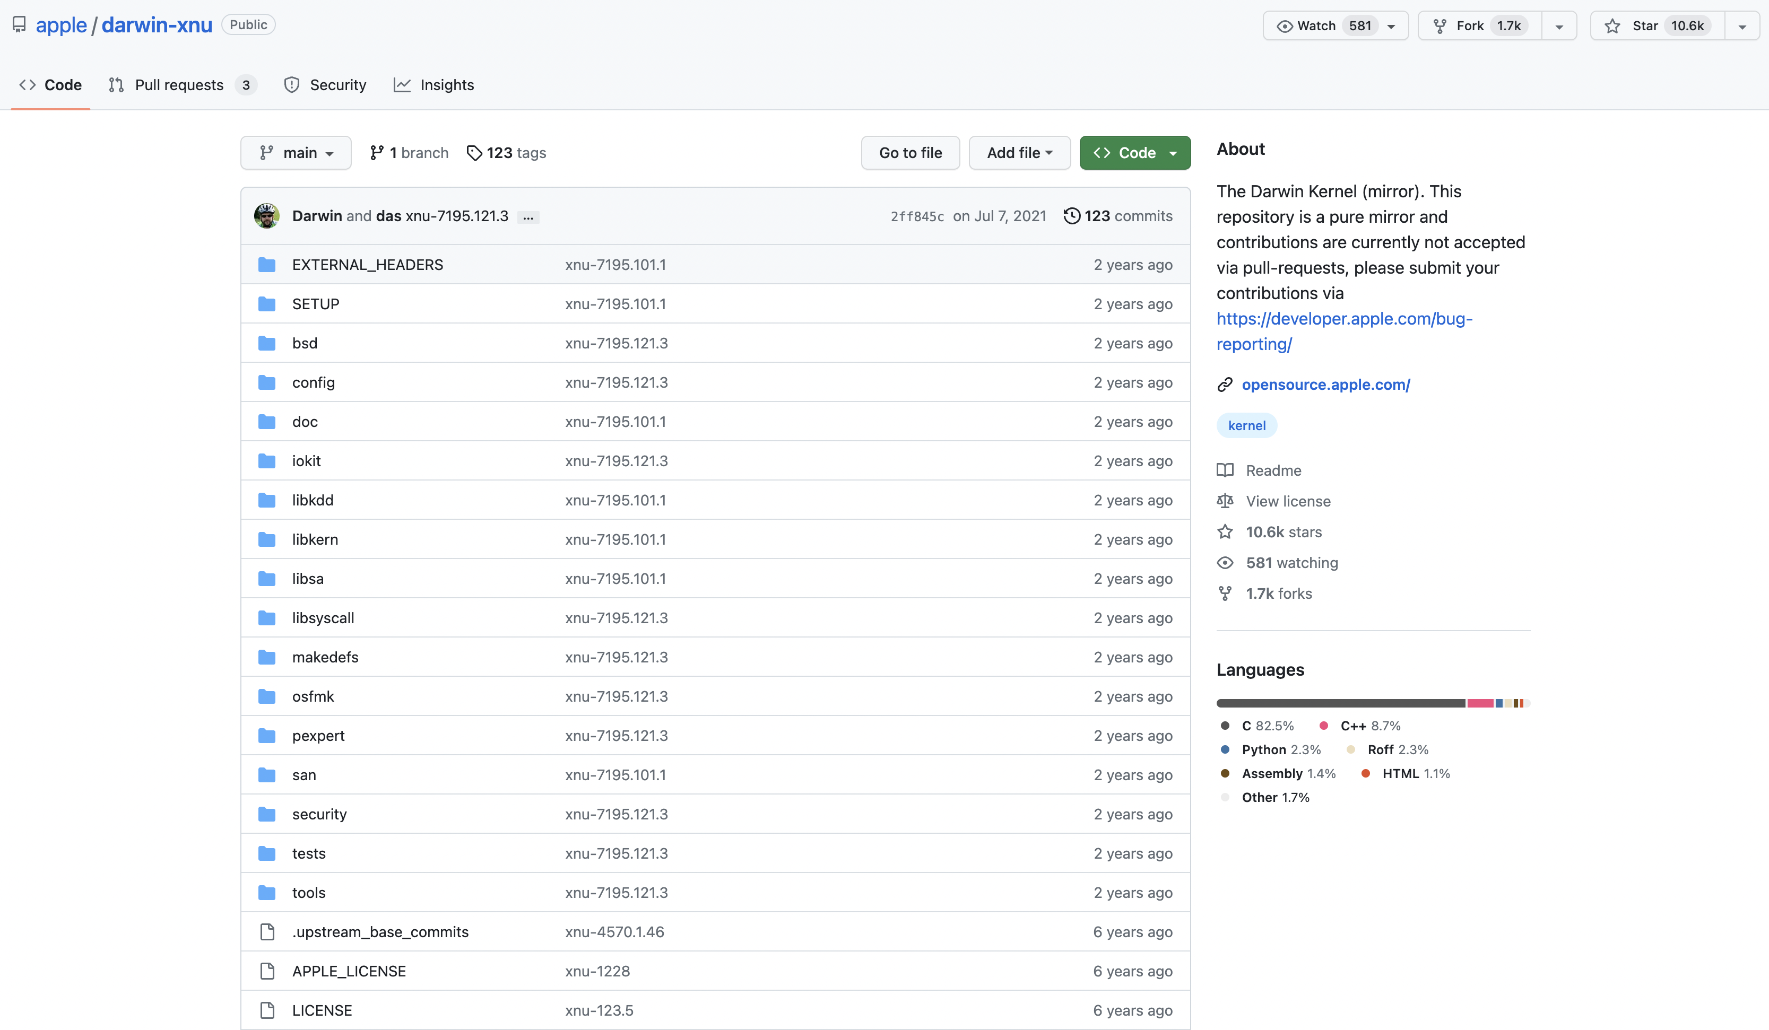1769x1030 pixels.
Task: Click the branch icon next to 1 branch
Action: click(377, 153)
